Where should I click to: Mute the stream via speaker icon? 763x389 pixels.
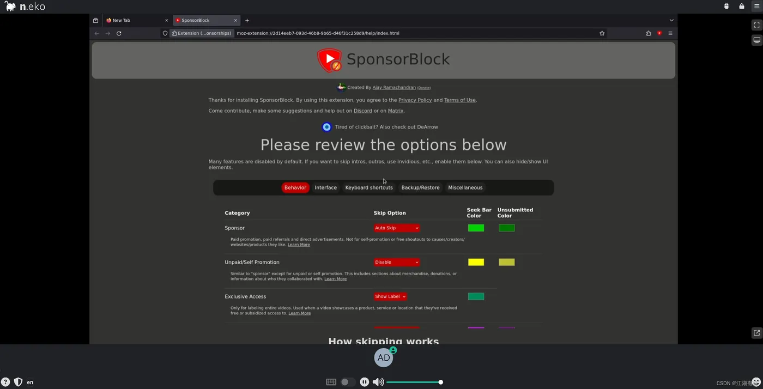click(x=378, y=382)
